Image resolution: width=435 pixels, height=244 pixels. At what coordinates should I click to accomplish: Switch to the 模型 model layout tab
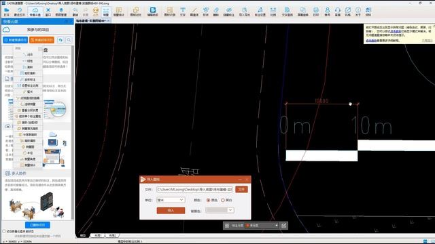(83, 235)
